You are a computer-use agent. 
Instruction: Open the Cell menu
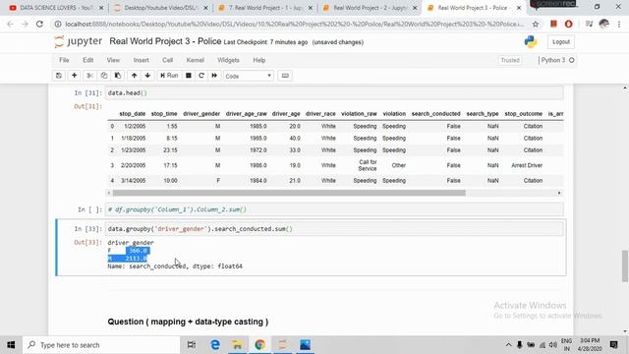click(168, 60)
